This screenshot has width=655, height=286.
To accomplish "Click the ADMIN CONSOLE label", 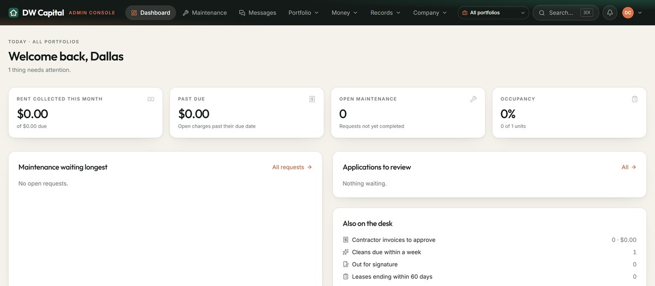I will pos(92,13).
